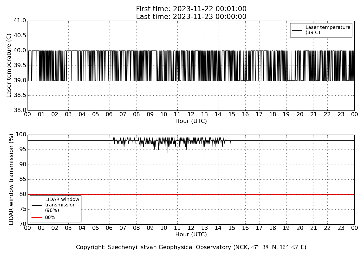Click the red 80% threshold line in the LIDAR plot
Screen dimensions: 364x260
pyautogui.click(x=191, y=194)
